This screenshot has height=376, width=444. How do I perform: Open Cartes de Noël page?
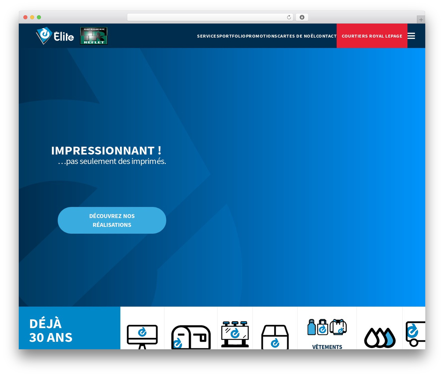297,36
